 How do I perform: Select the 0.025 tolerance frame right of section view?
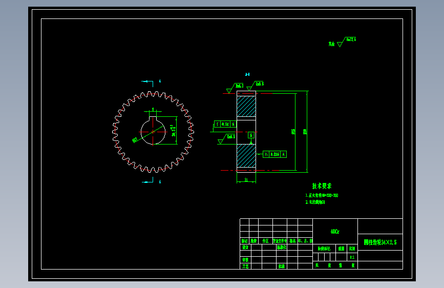(274, 154)
